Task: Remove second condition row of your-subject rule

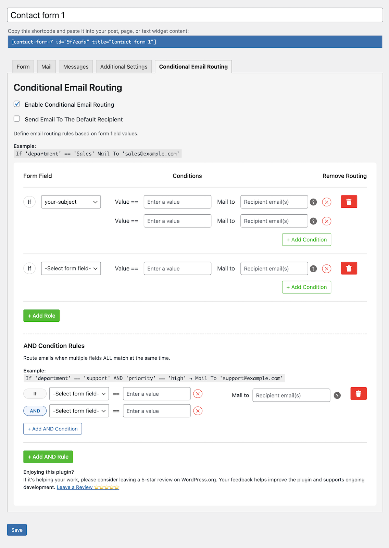Action: (x=326, y=221)
